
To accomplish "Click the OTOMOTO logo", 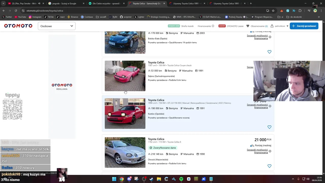I will pos(18,26).
